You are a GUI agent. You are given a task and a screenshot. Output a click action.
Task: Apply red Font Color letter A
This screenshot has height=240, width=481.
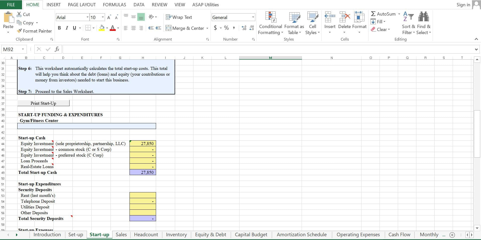tap(113, 28)
